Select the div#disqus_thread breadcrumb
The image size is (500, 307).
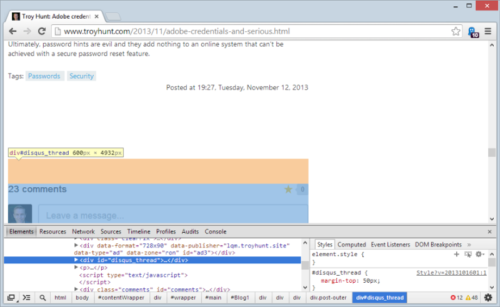380,298
